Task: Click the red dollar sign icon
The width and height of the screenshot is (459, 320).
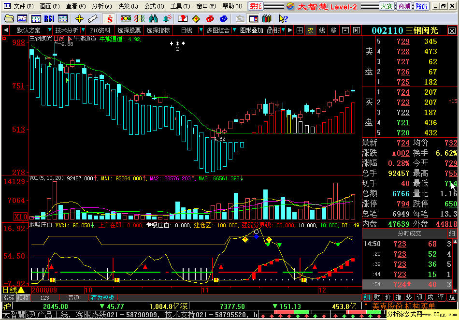Action: point(110,19)
